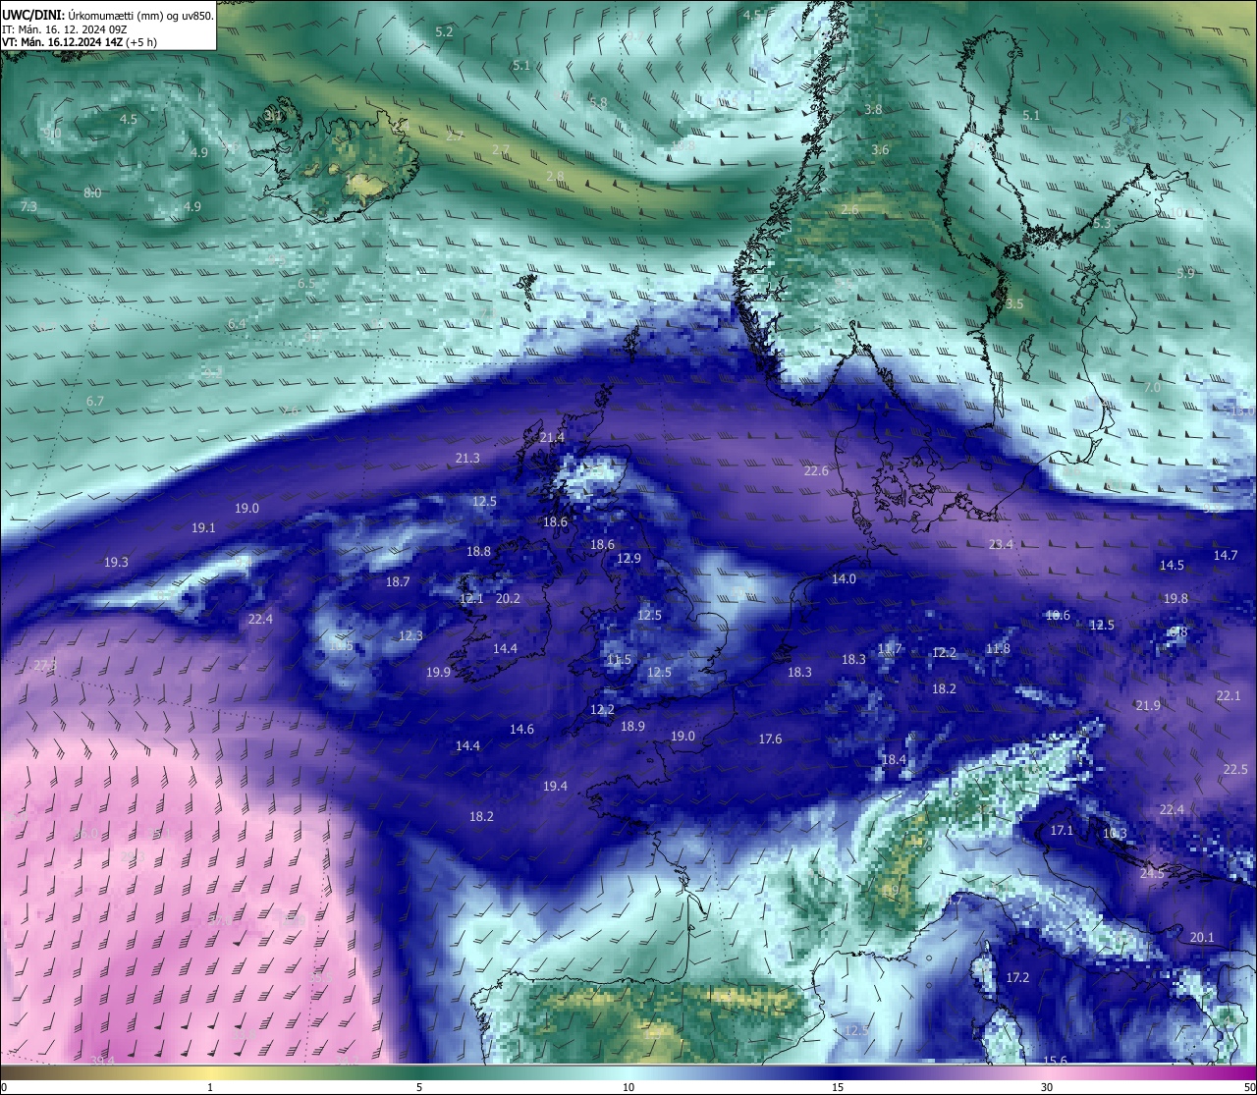Click the map value 5.8
Viewport: 1257px width, 1095px height.
[x=597, y=102]
